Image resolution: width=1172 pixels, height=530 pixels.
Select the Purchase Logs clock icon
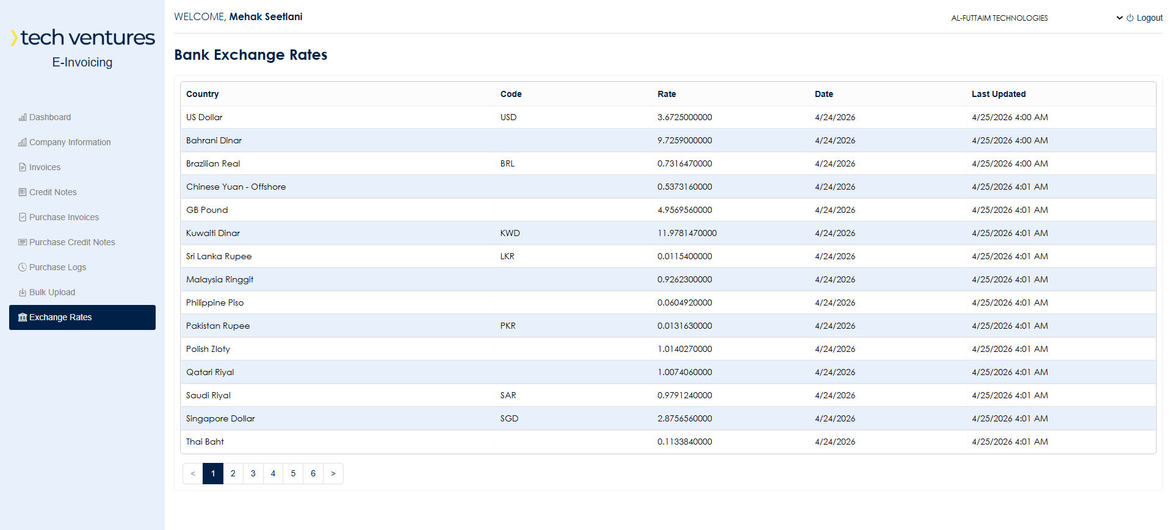click(23, 267)
